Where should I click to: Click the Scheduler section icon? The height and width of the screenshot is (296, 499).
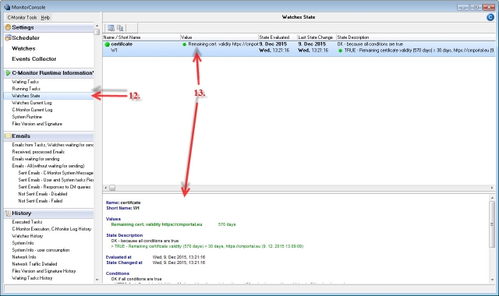[x=8, y=38]
